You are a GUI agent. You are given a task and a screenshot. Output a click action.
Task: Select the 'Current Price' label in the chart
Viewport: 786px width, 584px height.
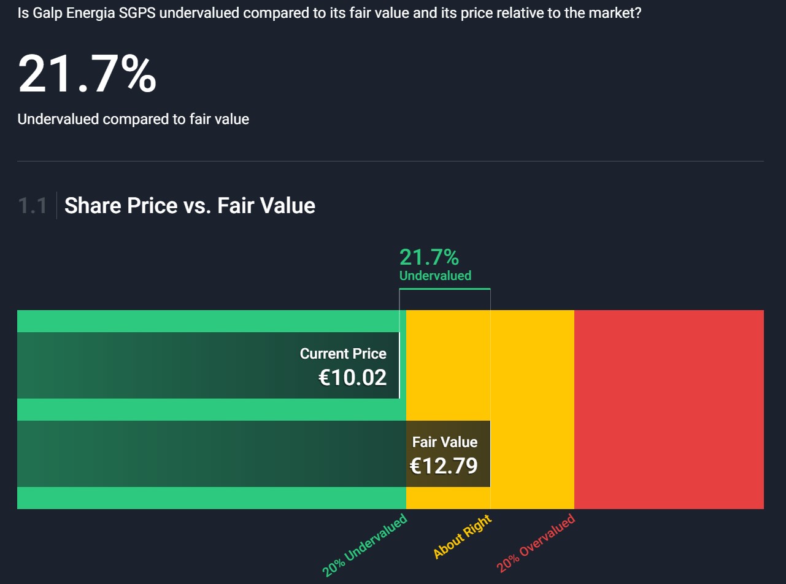tap(343, 354)
